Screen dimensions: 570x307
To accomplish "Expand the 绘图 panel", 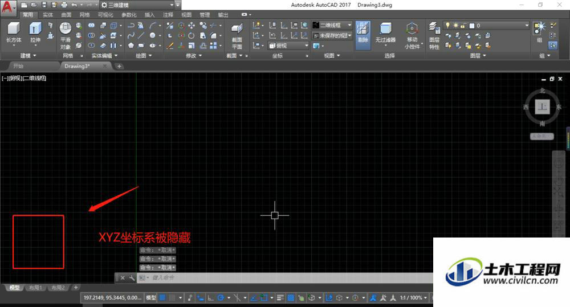I will 144,56.
